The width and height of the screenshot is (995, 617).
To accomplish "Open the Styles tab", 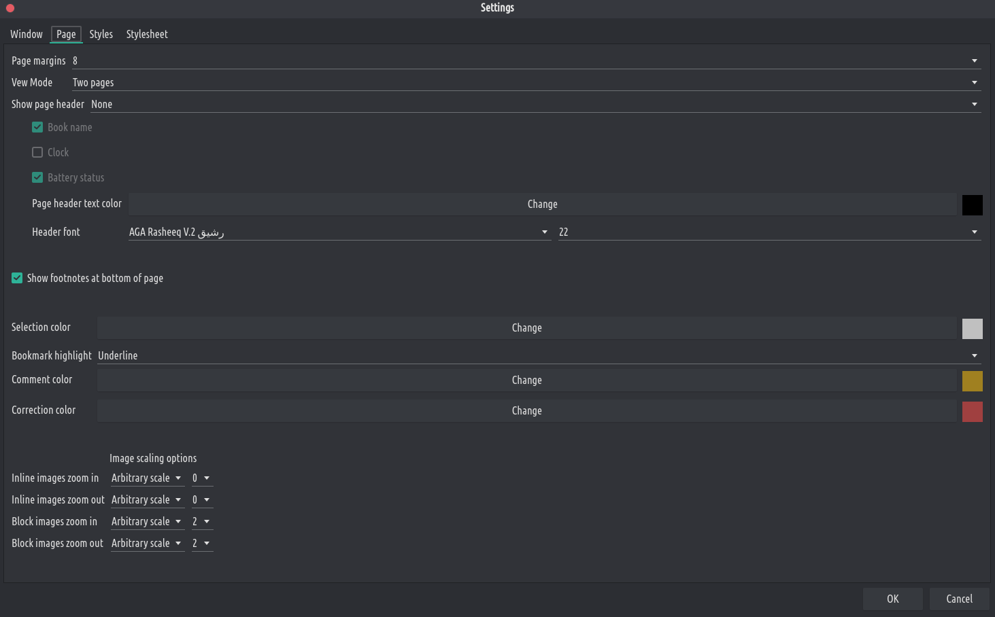I will (x=101, y=34).
